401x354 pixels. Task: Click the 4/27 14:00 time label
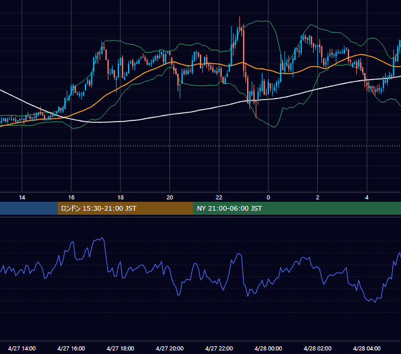[x=22, y=348]
